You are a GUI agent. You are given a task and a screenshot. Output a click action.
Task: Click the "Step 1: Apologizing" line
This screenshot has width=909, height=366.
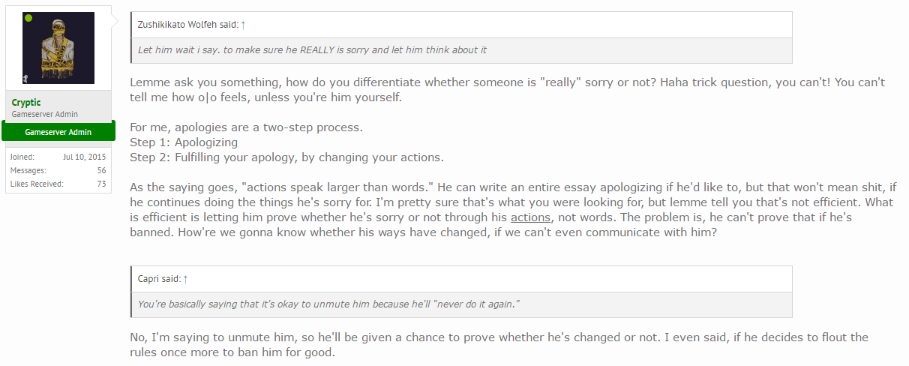point(184,142)
